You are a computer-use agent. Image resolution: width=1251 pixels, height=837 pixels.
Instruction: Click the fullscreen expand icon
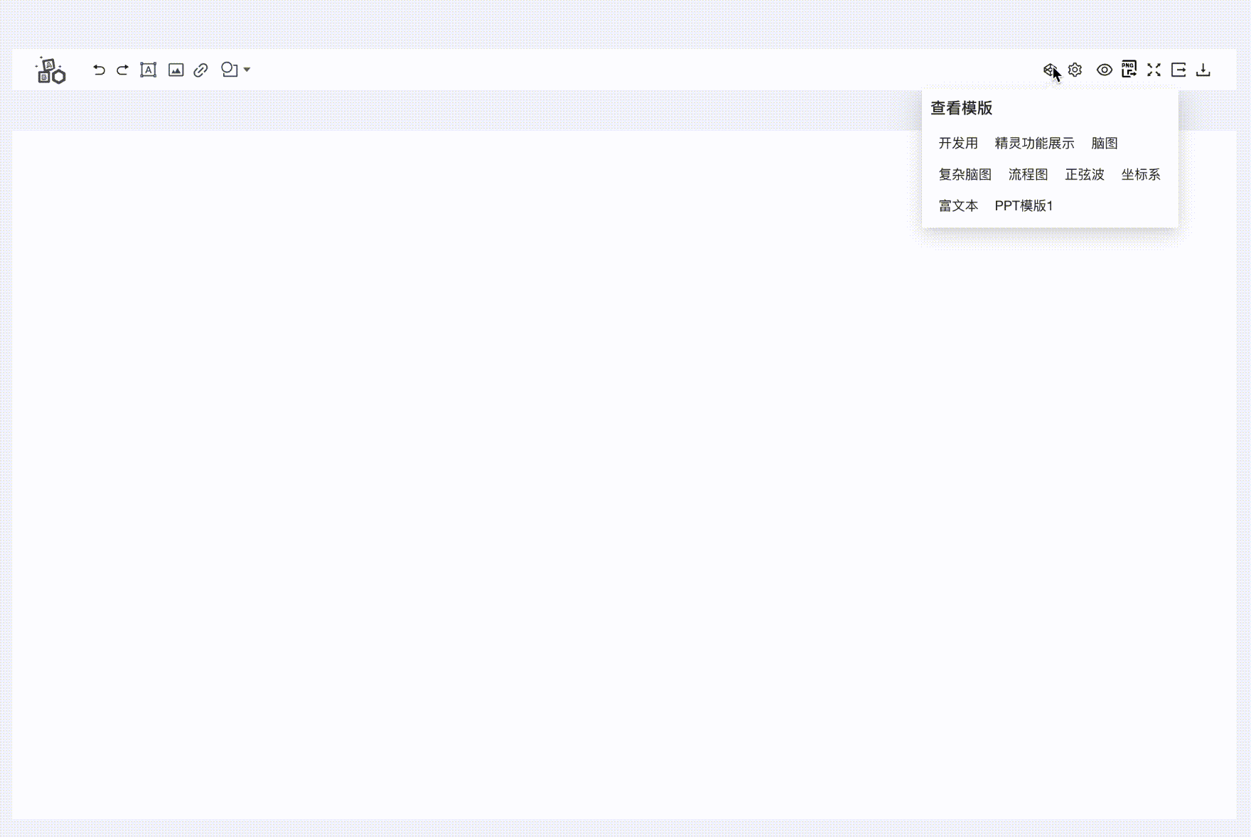1154,70
